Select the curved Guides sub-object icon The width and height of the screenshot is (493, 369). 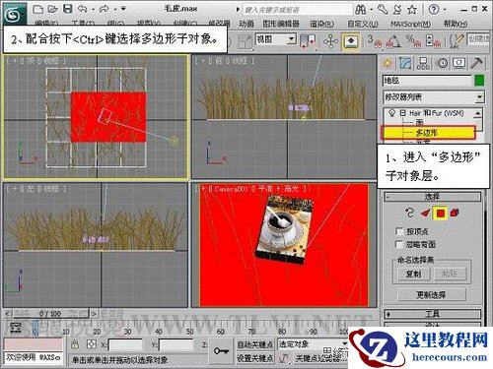coord(409,213)
